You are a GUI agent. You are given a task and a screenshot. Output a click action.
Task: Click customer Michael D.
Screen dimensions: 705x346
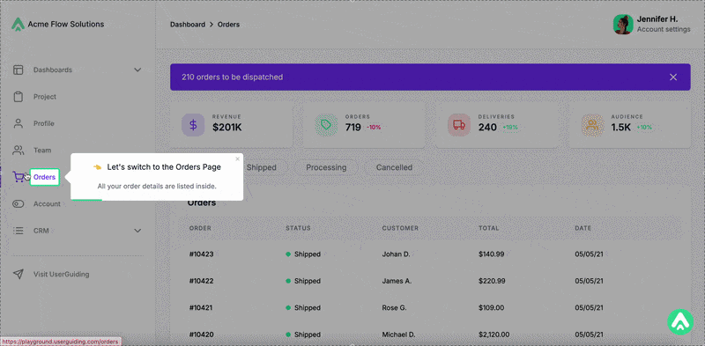click(399, 335)
